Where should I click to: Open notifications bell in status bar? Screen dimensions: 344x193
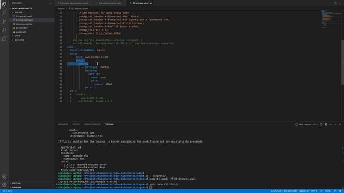340,191
